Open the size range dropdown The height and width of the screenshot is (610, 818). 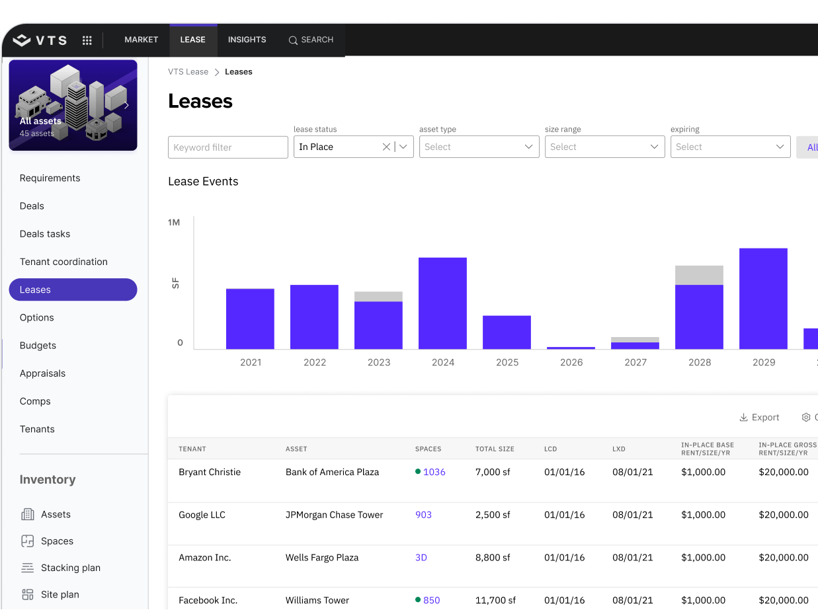(x=605, y=147)
